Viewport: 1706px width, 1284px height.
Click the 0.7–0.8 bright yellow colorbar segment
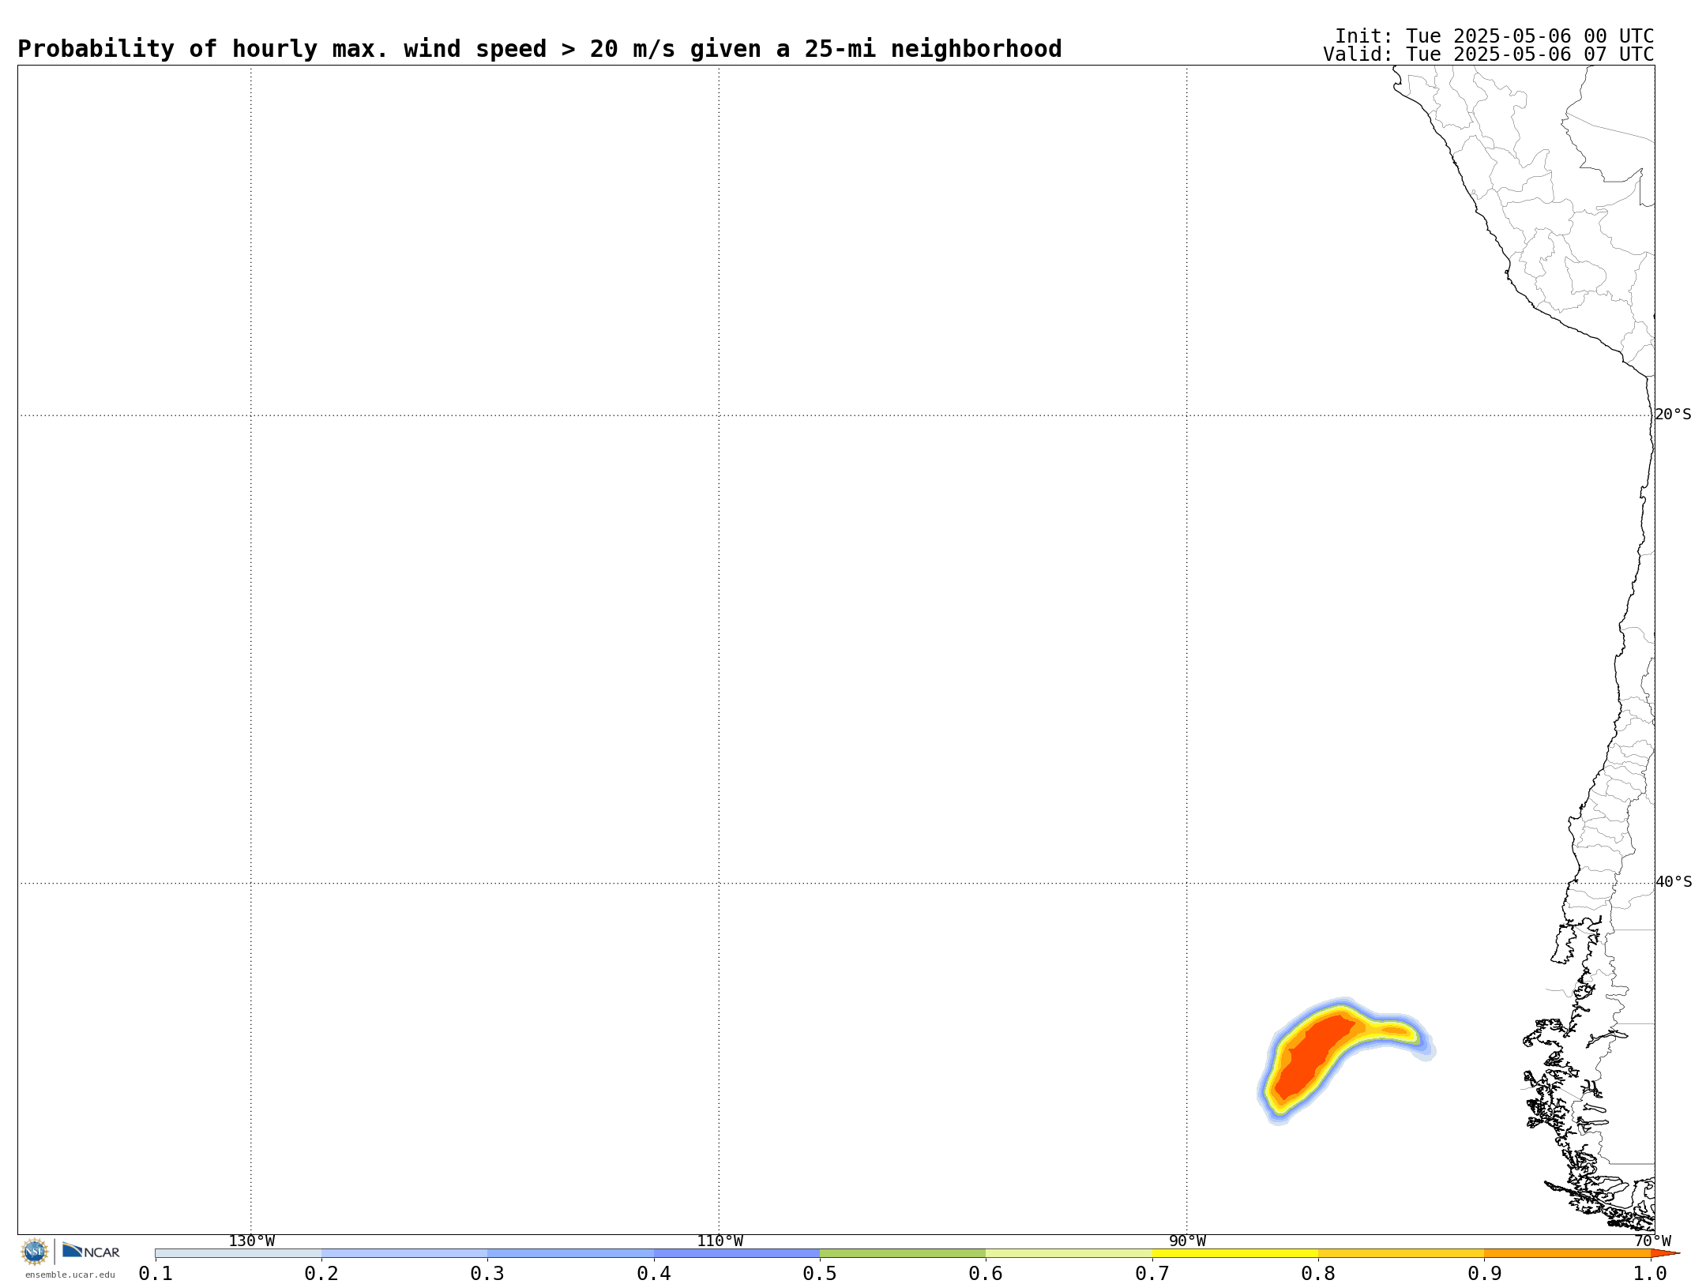1235,1253
